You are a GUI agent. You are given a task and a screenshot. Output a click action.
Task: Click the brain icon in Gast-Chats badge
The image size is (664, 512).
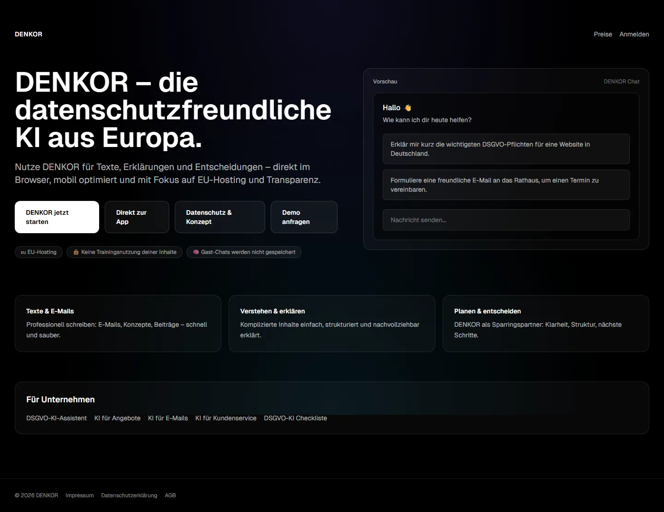(x=196, y=252)
